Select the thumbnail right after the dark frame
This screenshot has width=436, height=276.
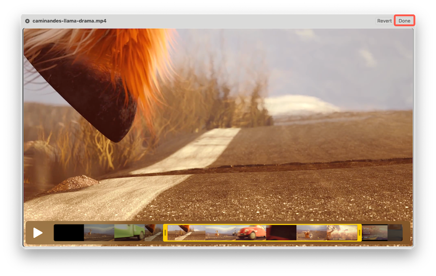[x=311, y=233]
